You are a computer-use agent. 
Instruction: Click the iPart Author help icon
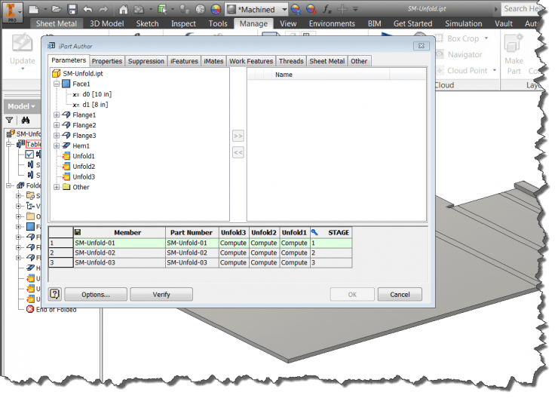54,294
